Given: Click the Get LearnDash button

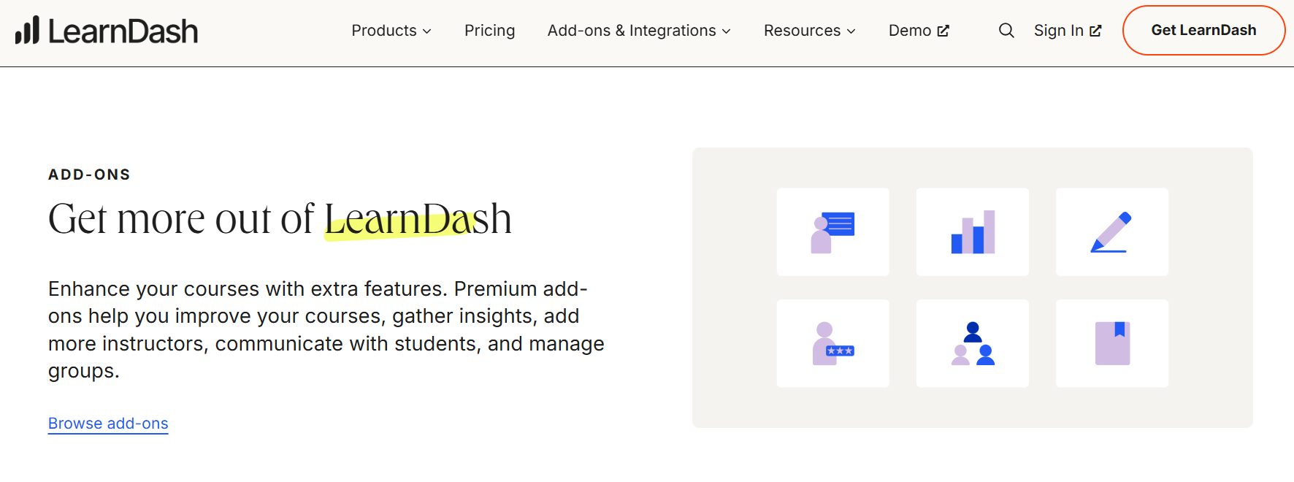Looking at the screenshot, I should [1203, 30].
